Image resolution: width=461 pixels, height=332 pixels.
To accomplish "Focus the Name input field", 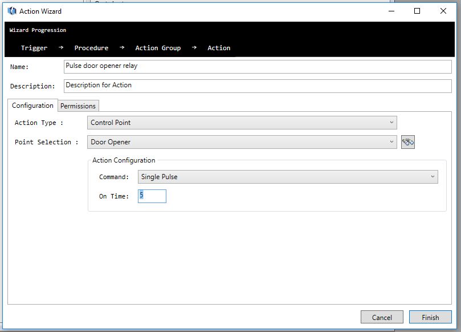I will click(258, 67).
